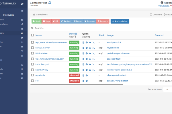The image size is (172, 114).
Task: Tick the checkbox for the FTP container
Action: 32,81
